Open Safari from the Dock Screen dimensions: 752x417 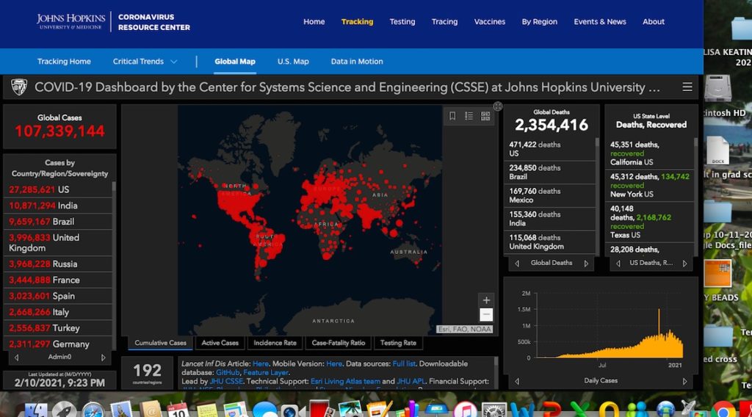coord(93,411)
